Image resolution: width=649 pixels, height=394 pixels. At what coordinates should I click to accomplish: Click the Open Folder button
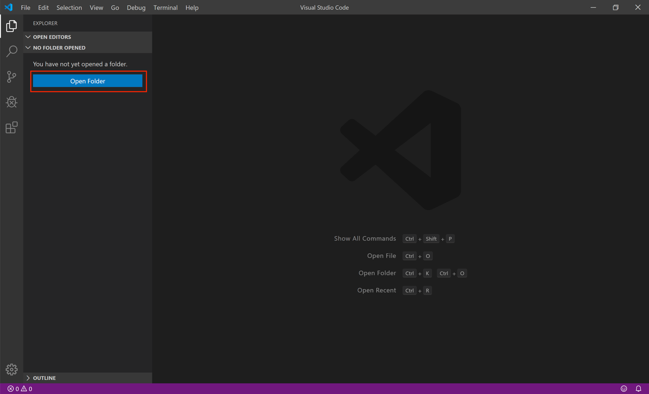(x=88, y=81)
